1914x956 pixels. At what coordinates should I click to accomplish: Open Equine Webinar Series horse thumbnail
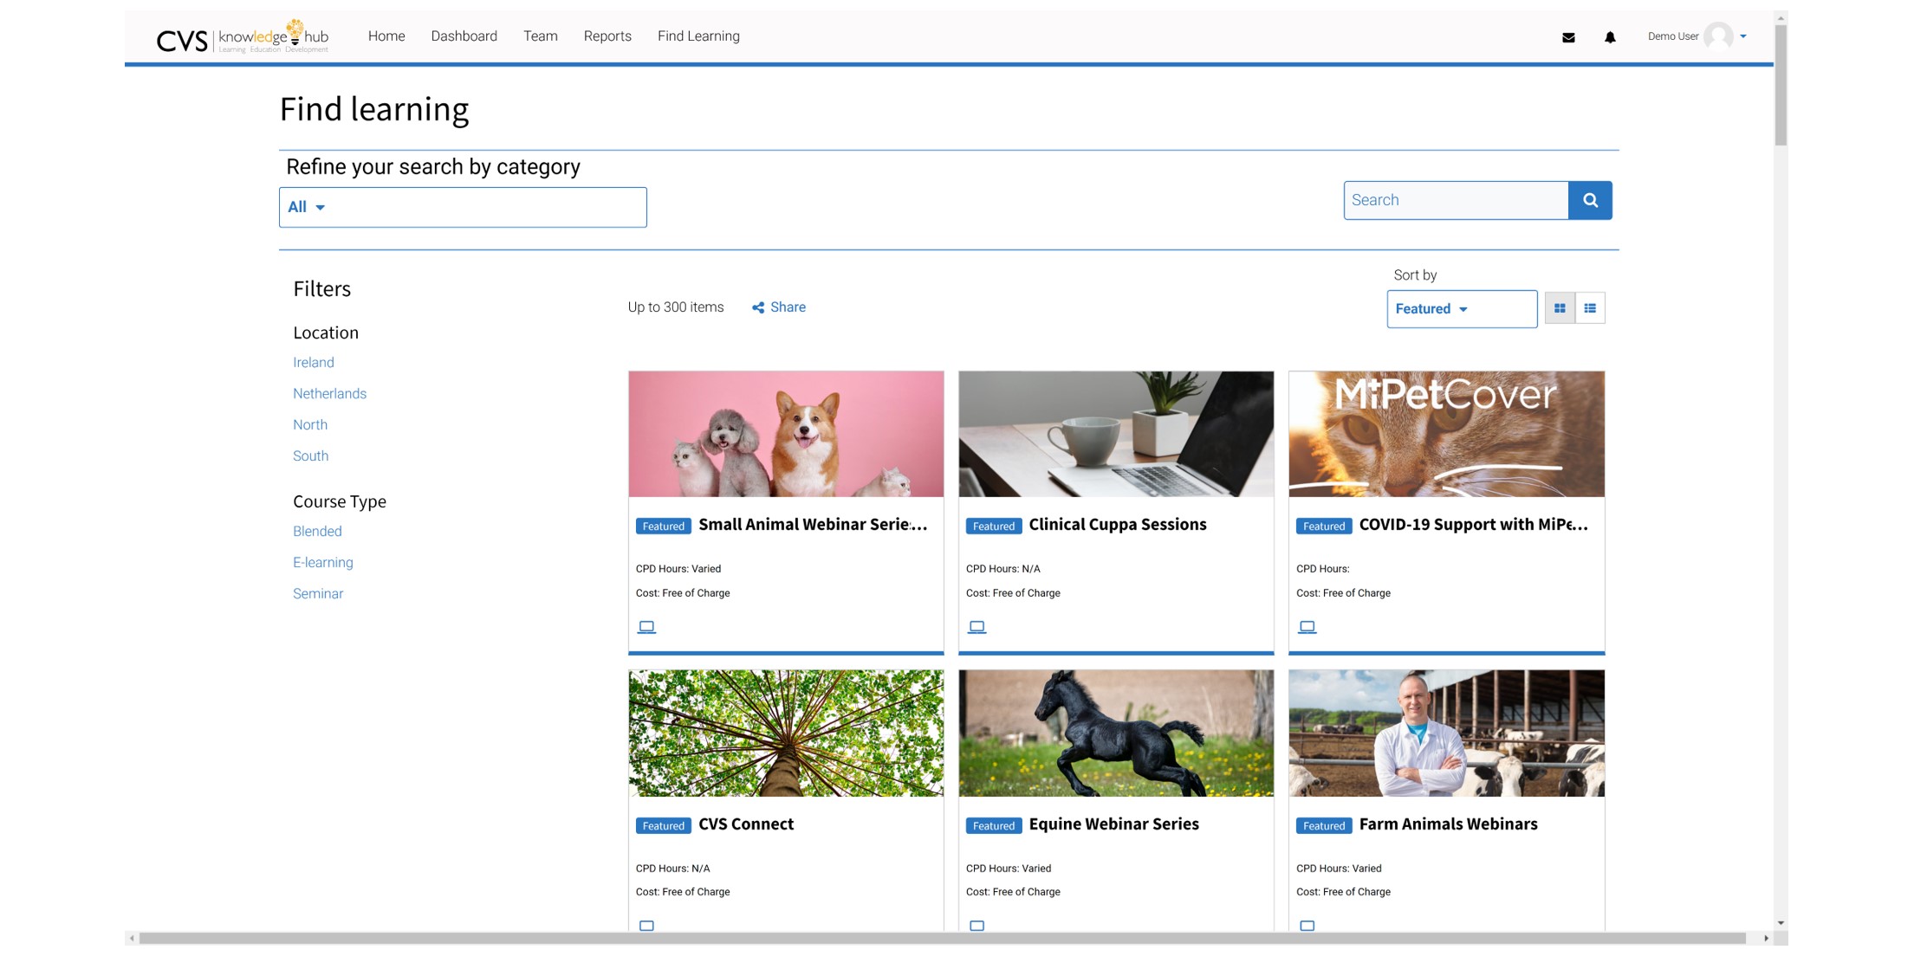[x=1116, y=733]
